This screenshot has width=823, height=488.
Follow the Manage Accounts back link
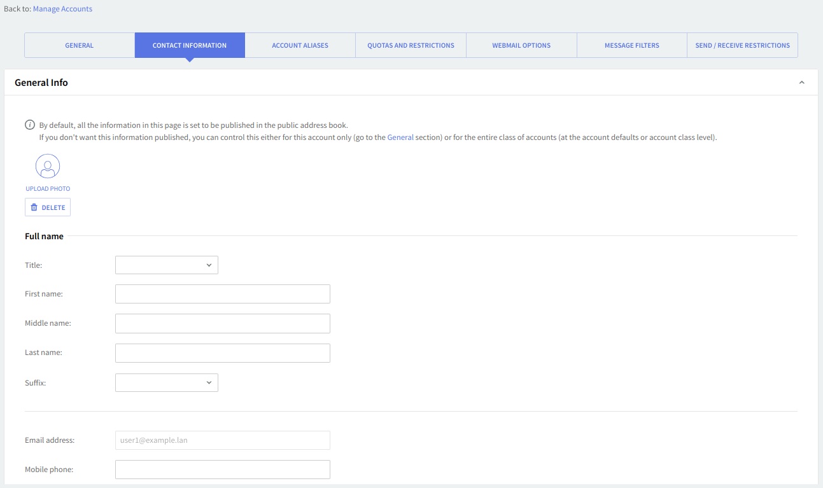point(62,9)
